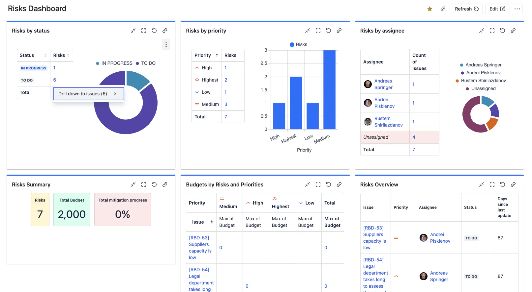Collapse the Risks Summary gadget
The height and width of the screenshot is (292, 532).
click(133, 184)
